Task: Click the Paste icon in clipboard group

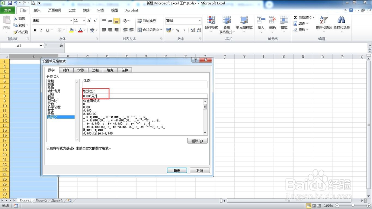Action: (x=6, y=20)
